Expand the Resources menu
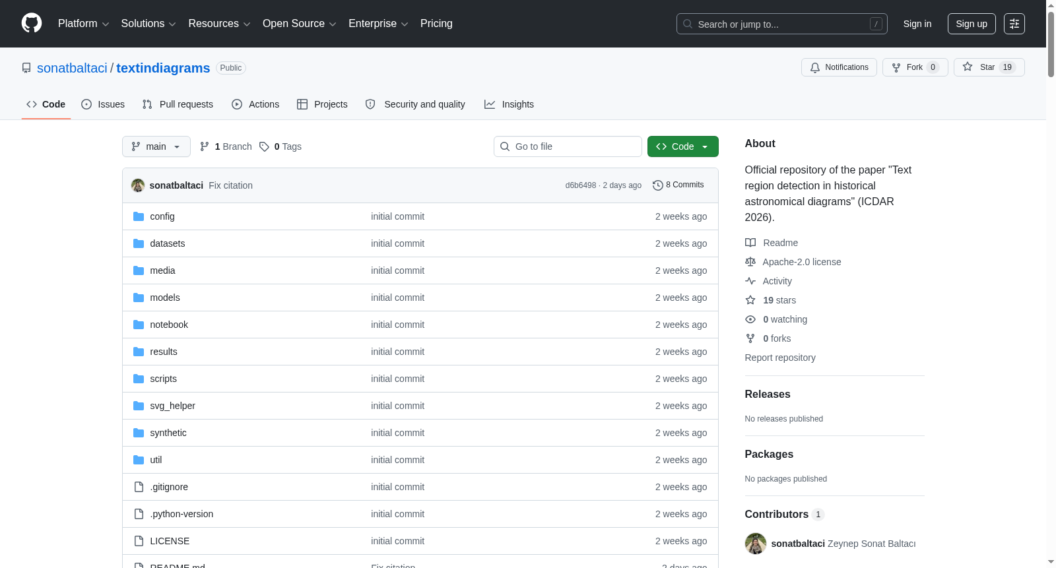1056x568 pixels. click(x=219, y=24)
